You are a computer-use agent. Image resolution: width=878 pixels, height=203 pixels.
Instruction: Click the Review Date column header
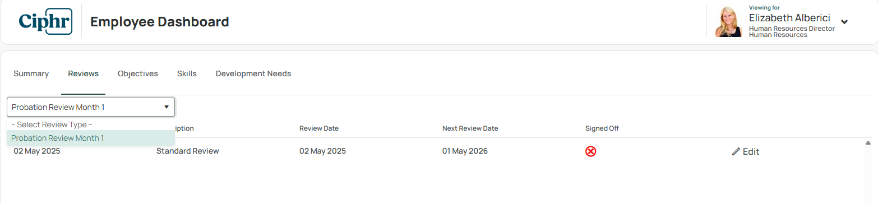pyautogui.click(x=319, y=128)
